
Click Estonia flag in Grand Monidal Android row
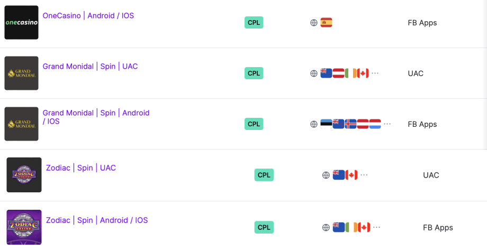pos(327,124)
